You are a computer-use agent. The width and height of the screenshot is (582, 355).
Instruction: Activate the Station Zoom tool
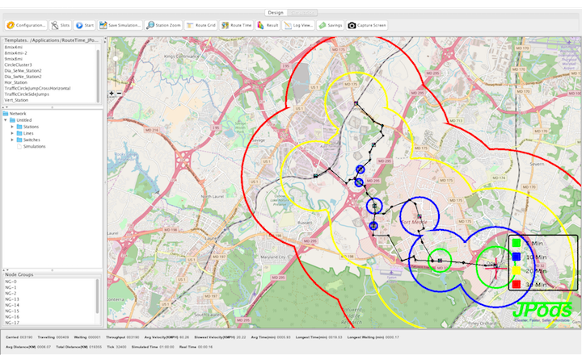164,25
